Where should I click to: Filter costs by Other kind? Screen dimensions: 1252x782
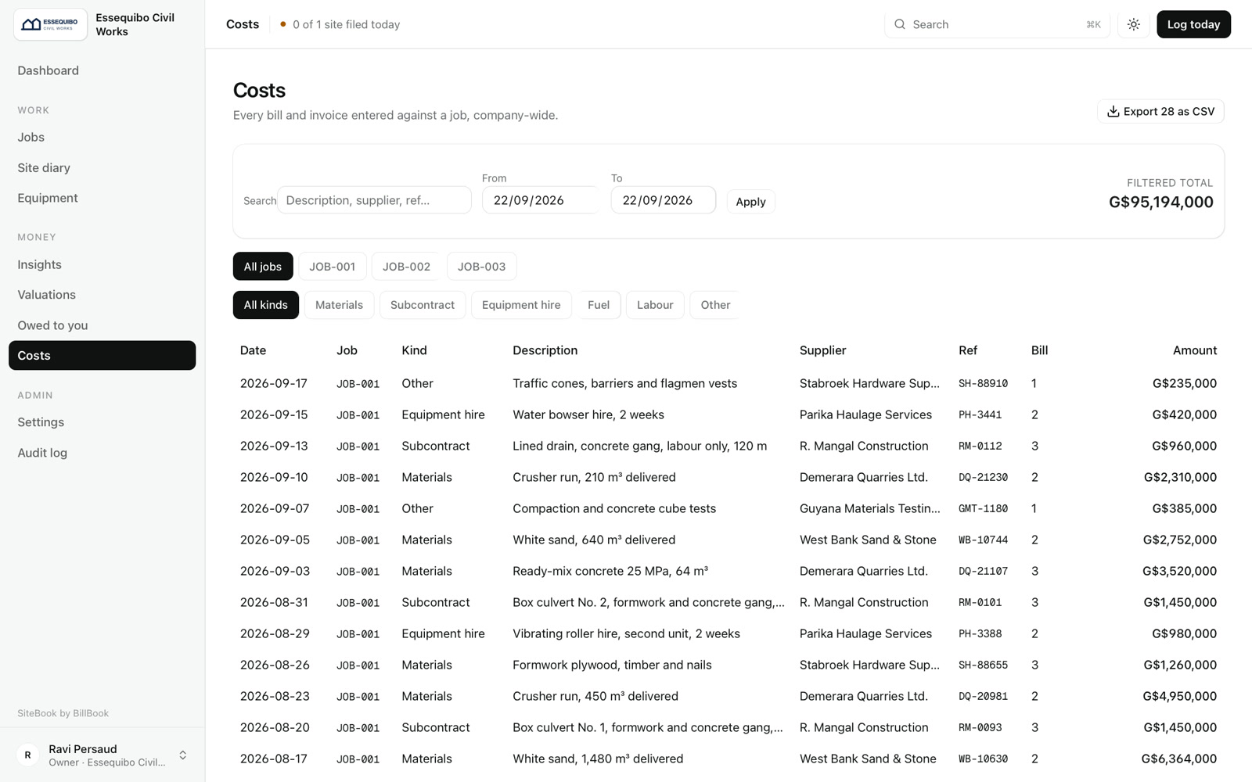(715, 305)
